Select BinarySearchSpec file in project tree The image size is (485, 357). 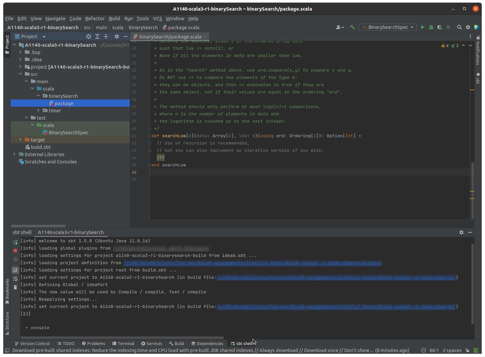click(68, 133)
